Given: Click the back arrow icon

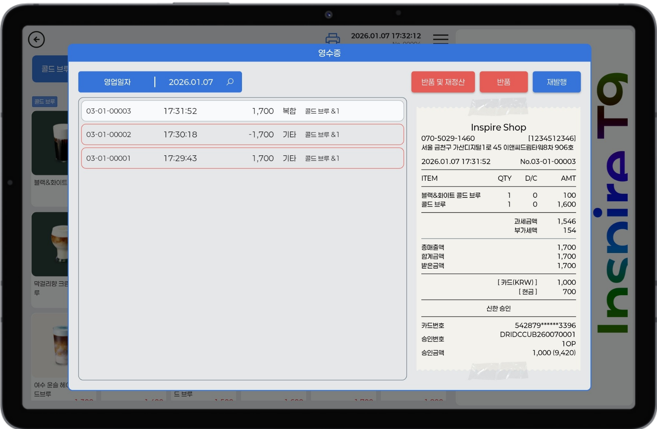Looking at the screenshot, I should coord(36,39).
